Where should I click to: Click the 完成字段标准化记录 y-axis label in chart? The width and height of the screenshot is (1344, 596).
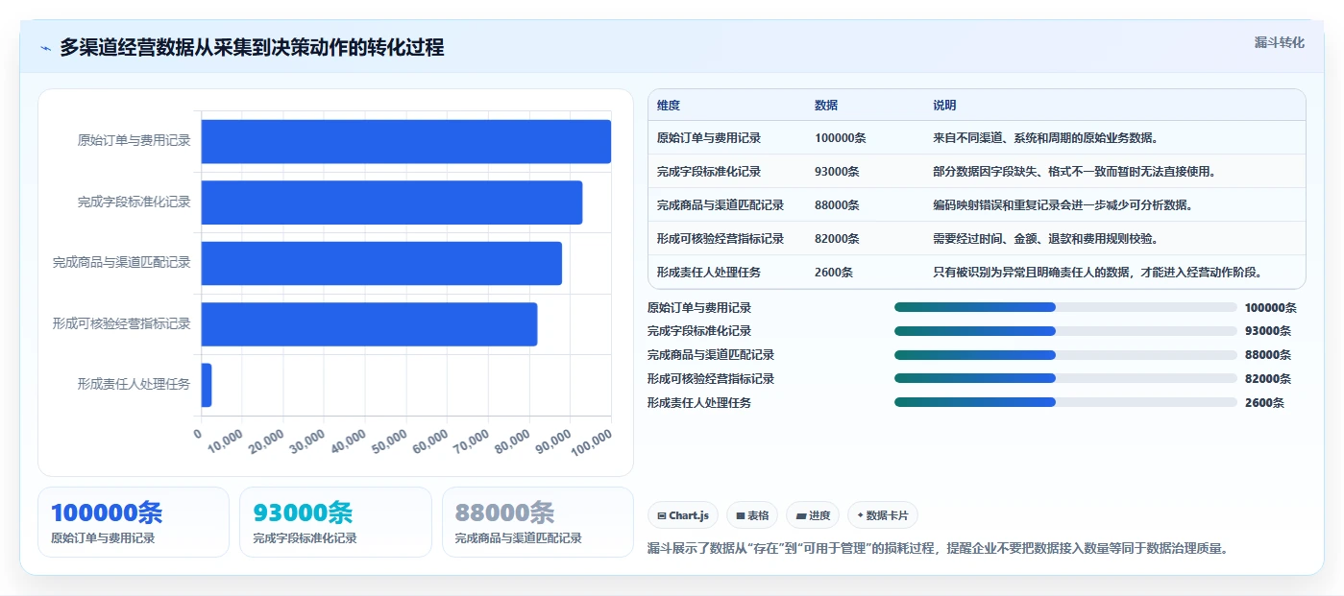(134, 203)
